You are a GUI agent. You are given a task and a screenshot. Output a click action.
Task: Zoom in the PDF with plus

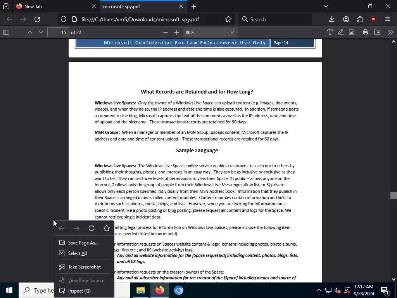pos(177,33)
